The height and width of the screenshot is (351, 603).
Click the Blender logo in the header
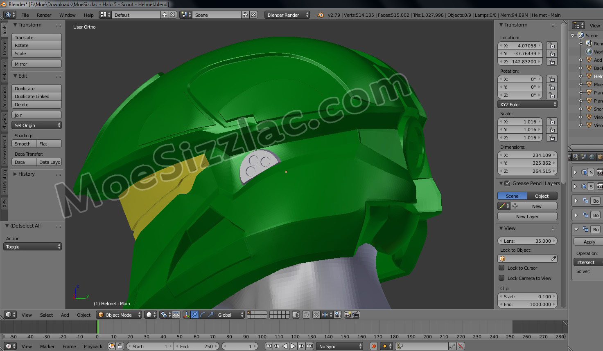pyautogui.click(x=320, y=15)
